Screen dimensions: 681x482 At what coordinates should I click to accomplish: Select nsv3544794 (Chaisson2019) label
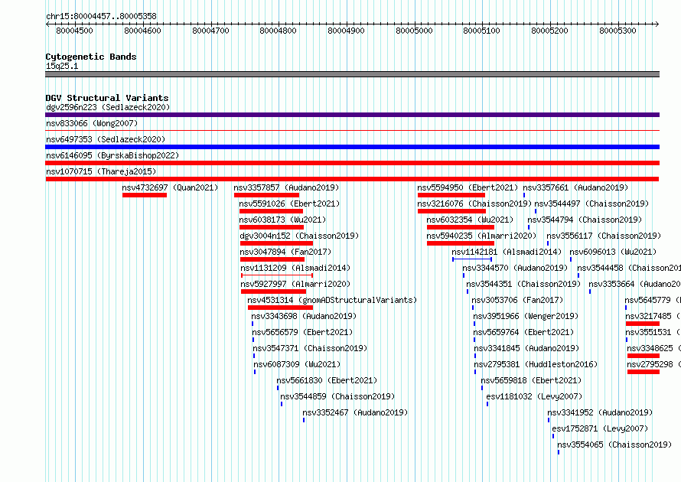click(585, 220)
